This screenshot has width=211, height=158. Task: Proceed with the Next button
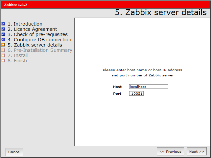[x=197, y=151]
